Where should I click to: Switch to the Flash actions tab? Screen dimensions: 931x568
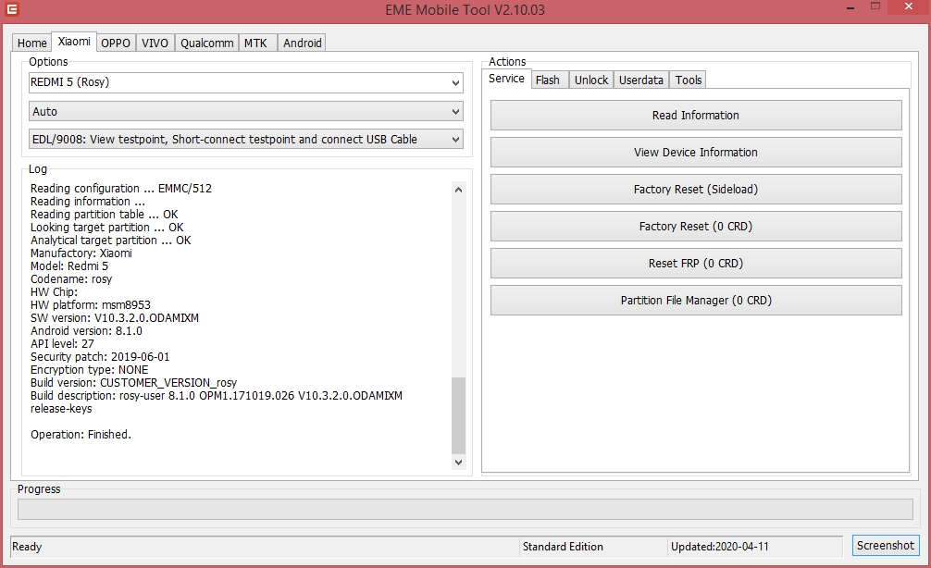(x=548, y=80)
